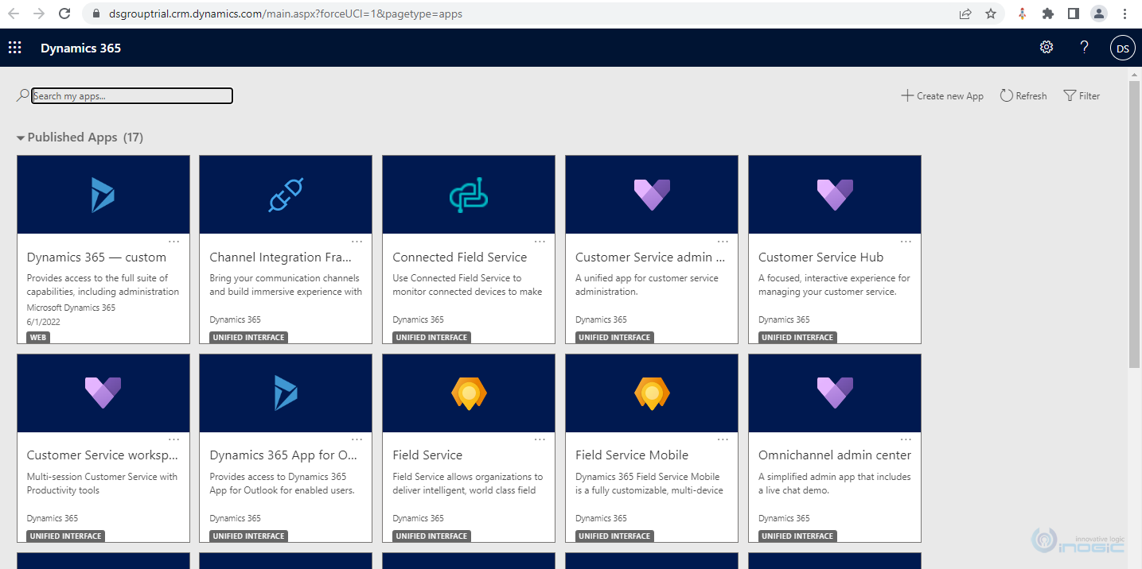Click the Connected Field Service title
The image size is (1142, 569).
[459, 257]
